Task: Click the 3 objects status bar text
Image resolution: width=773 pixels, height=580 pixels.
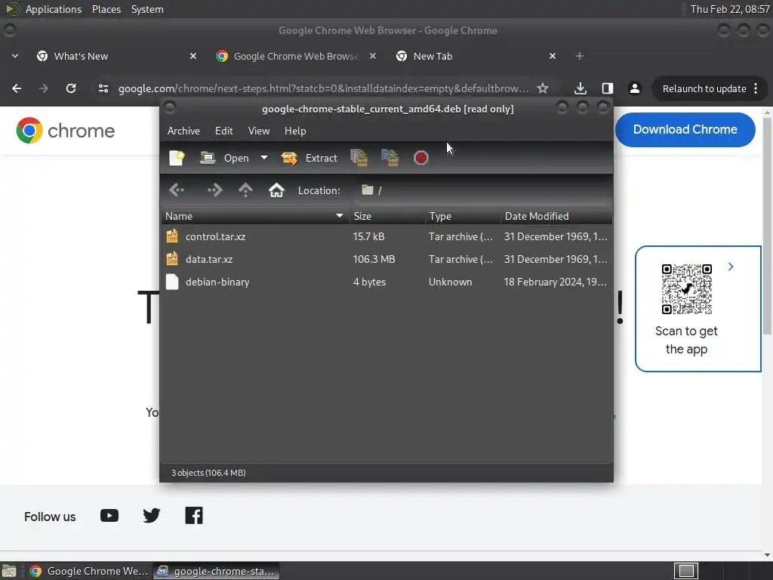Action: [x=208, y=473]
